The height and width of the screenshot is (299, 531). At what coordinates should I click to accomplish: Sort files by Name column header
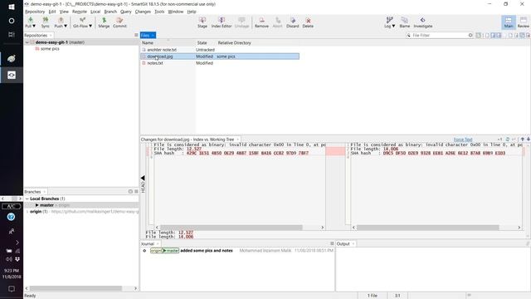tap(148, 43)
